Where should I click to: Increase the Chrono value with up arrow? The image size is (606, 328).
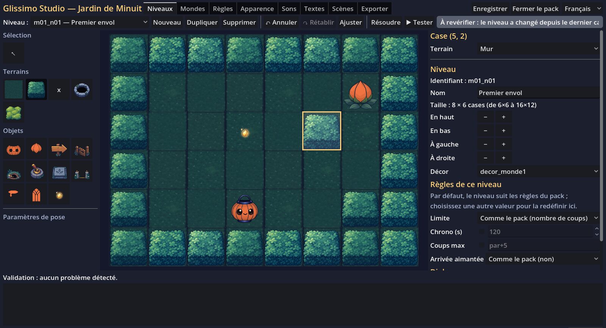click(597, 229)
